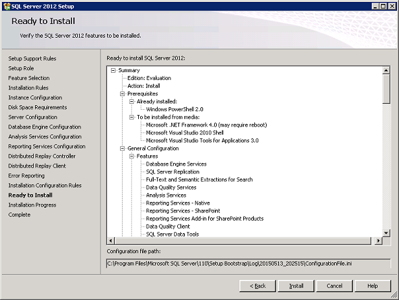The height and width of the screenshot is (300, 399).
Task: Select the Distributed Replay Client step
Action: pos(37,166)
